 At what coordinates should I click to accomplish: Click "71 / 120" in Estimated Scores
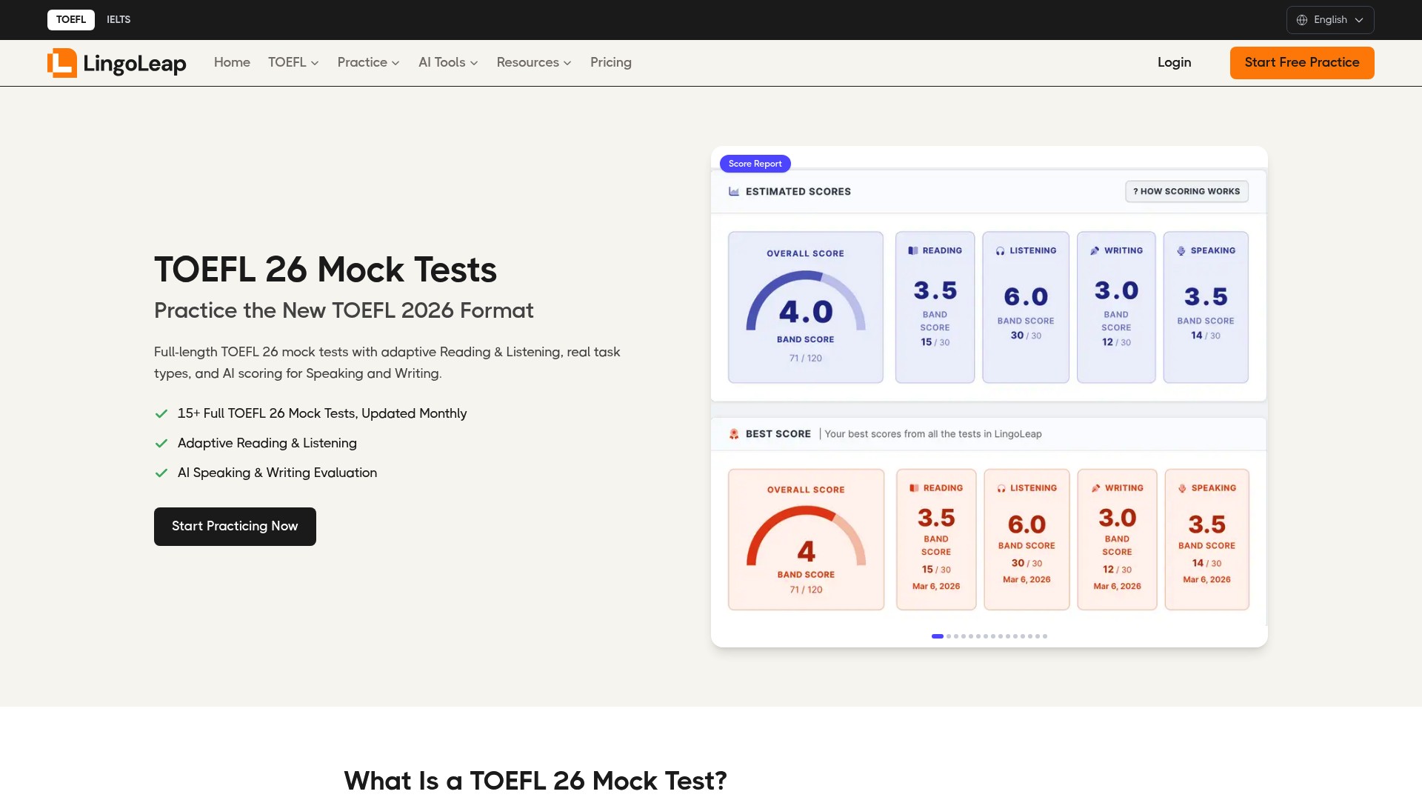click(806, 359)
